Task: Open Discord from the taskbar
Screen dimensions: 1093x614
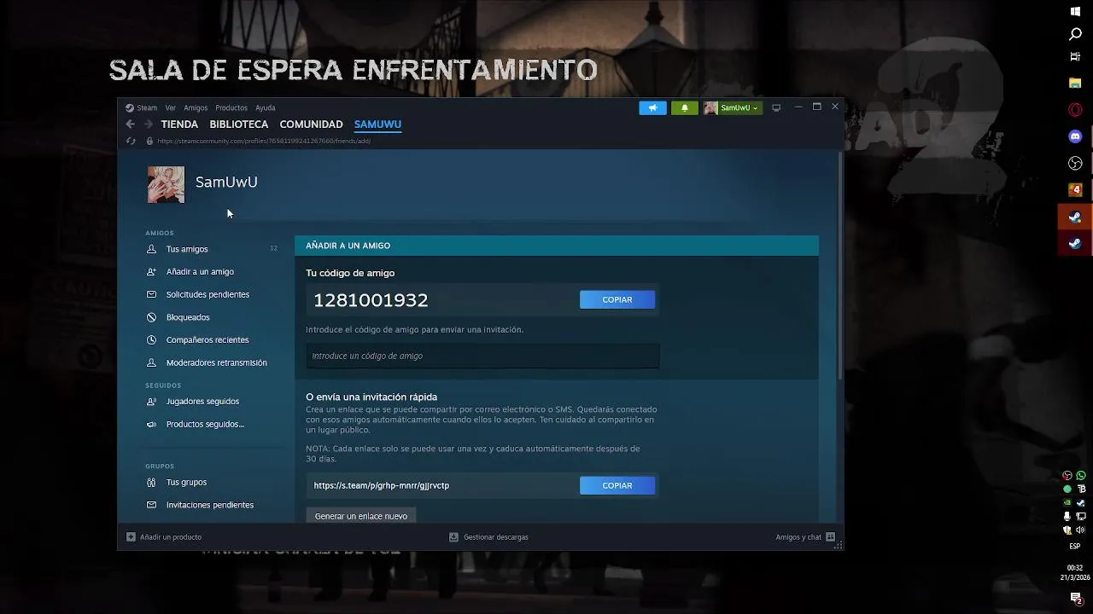Action: pos(1075,136)
